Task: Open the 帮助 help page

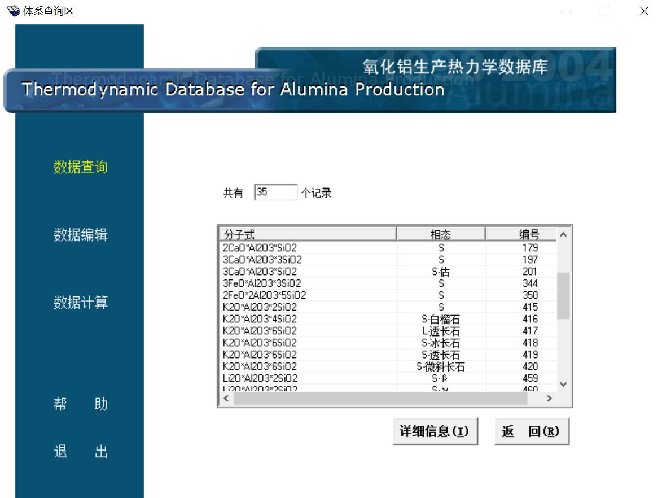Action: 80,404
